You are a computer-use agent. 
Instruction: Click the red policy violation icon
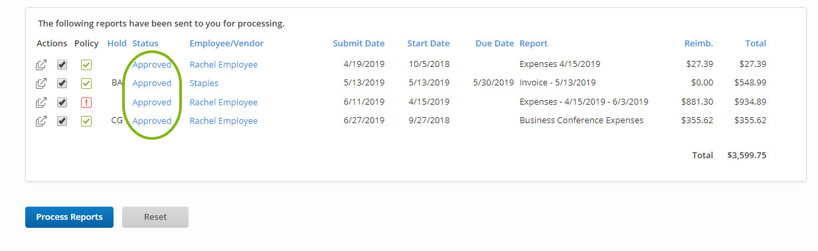coord(86,103)
